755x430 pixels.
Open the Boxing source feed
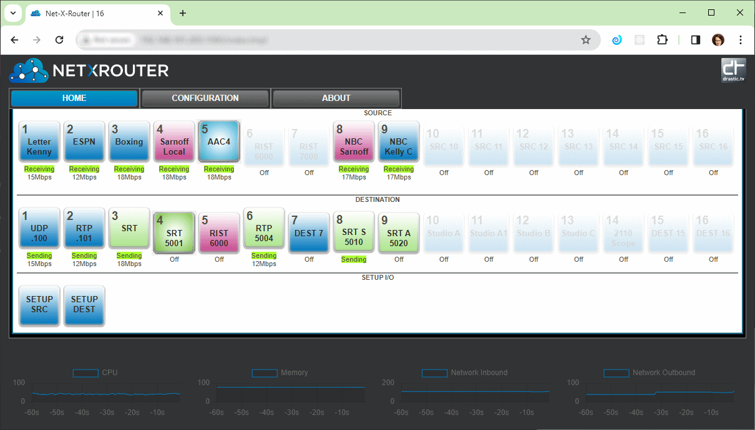129,141
